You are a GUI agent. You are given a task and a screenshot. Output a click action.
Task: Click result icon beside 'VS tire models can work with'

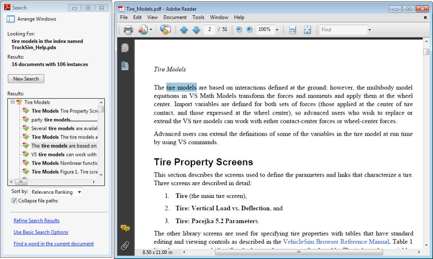tap(26, 154)
